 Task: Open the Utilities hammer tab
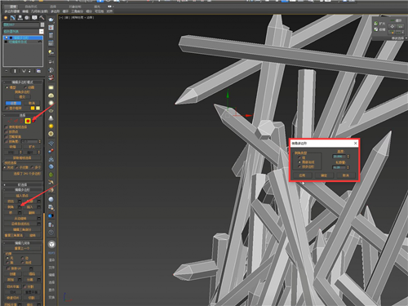click(x=42, y=18)
